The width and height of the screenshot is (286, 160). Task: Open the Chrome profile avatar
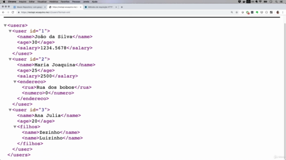[278, 12]
